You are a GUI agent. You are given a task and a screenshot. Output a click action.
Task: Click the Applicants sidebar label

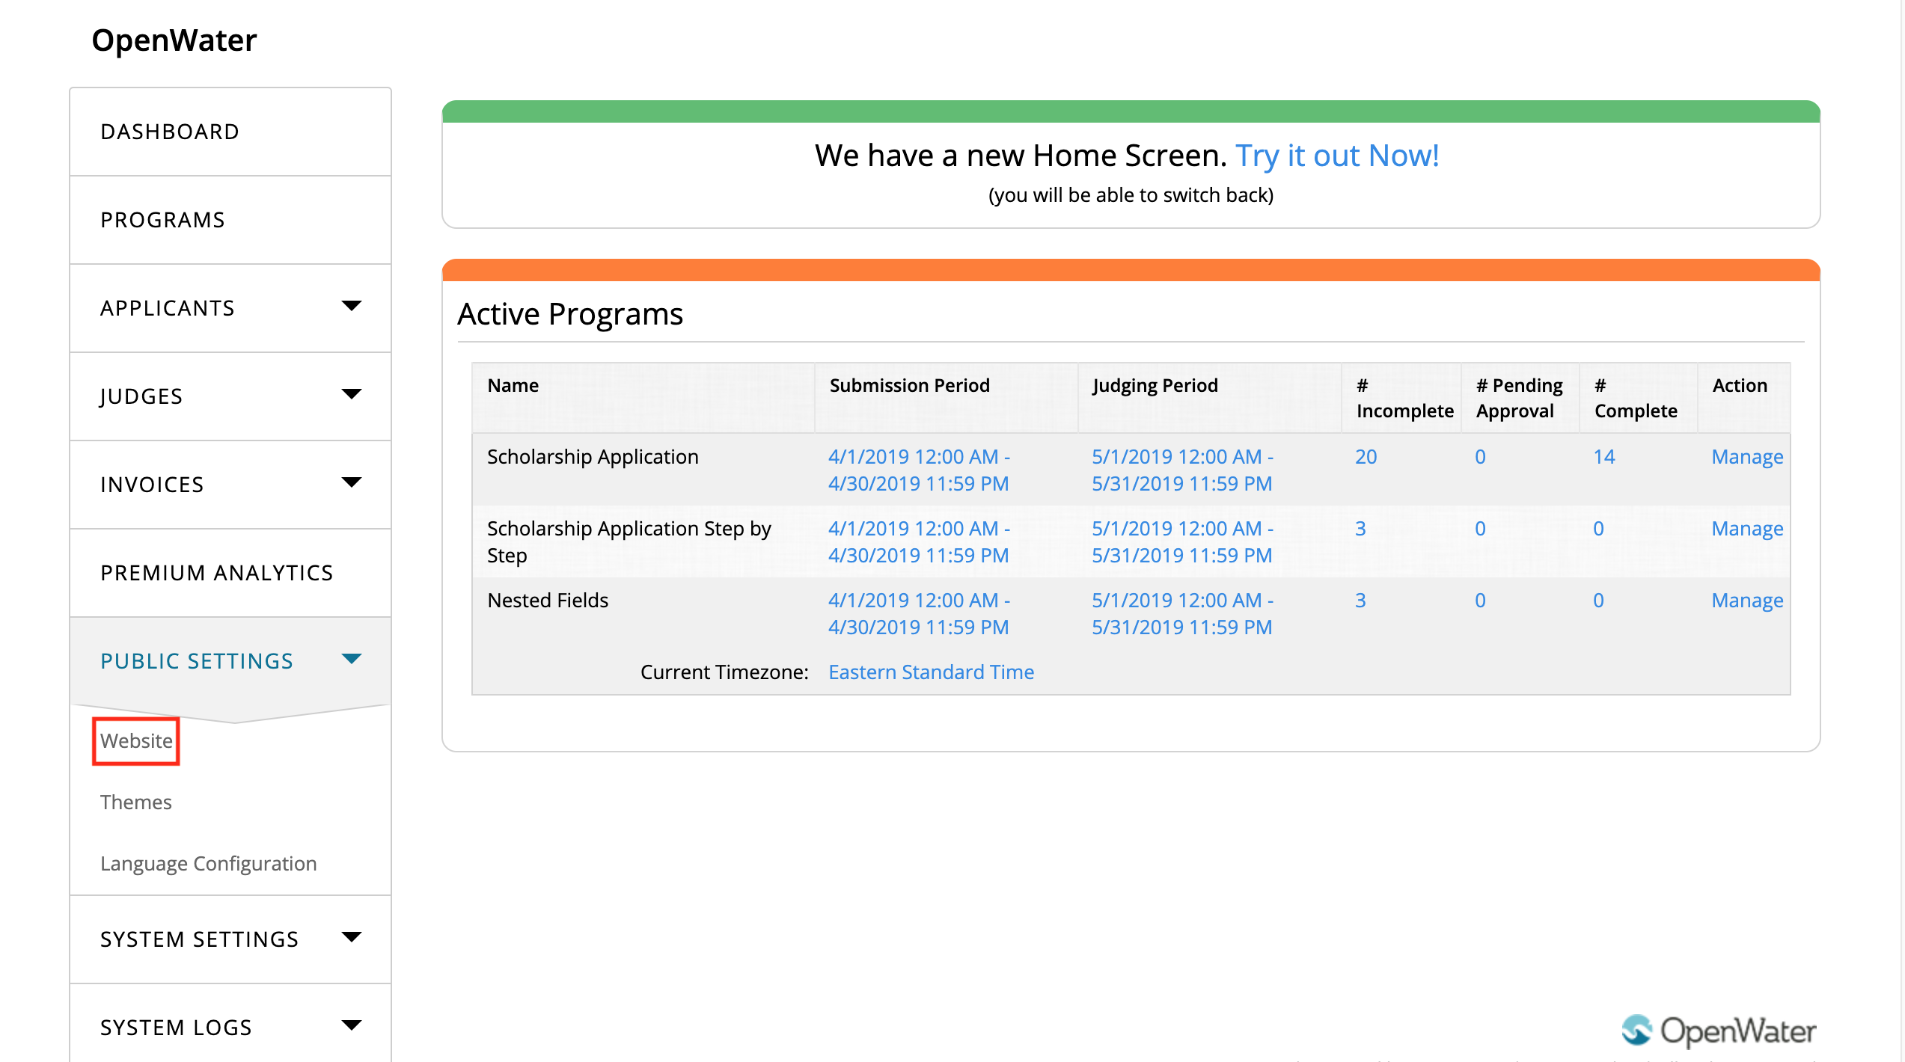[x=168, y=308]
